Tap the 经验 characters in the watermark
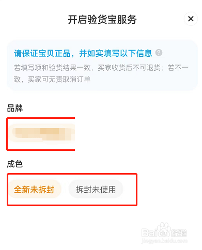 coord(179,233)
